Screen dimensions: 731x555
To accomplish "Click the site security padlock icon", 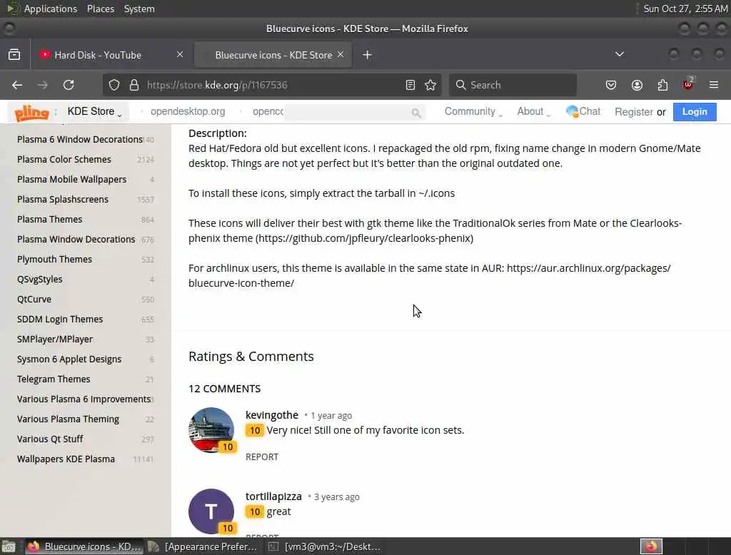I will click(134, 85).
